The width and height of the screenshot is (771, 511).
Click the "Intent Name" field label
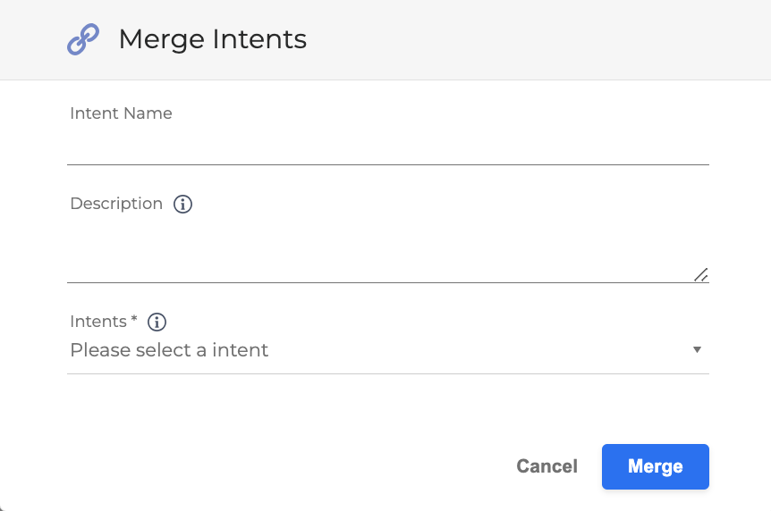(121, 113)
